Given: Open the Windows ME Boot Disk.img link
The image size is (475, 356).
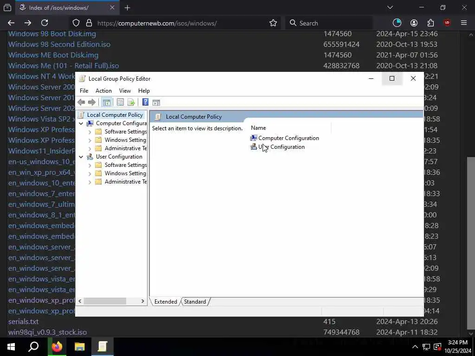Looking at the screenshot, I should (53, 55).
